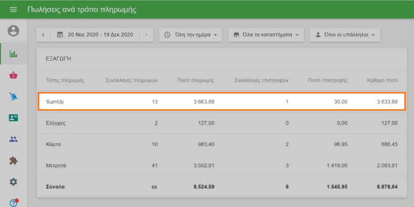Open inventory management cart icon

(13, 97)
